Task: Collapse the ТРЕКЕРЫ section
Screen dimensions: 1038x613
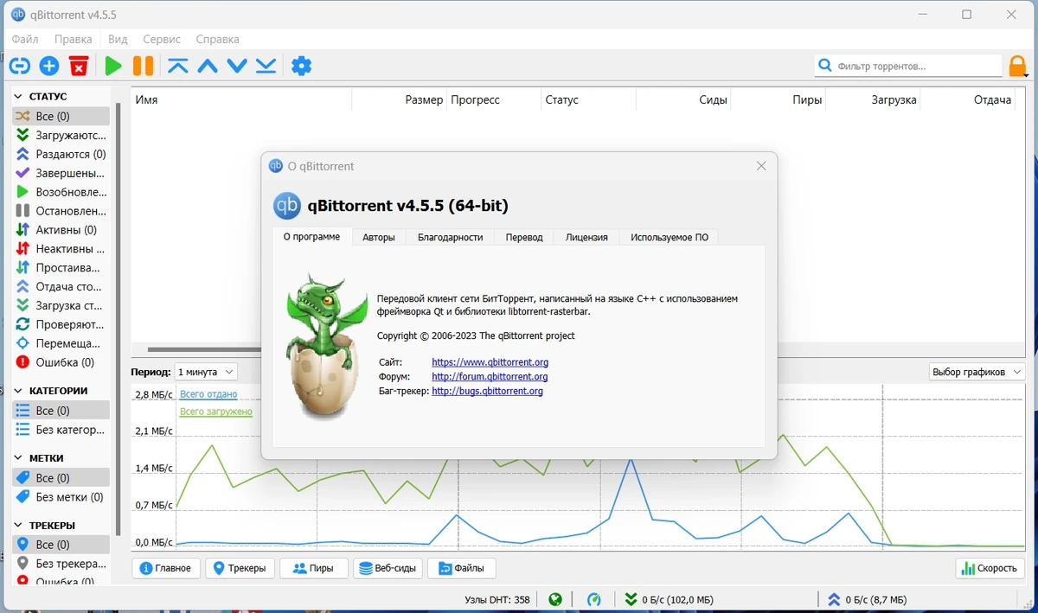Action: pos(18,526)
